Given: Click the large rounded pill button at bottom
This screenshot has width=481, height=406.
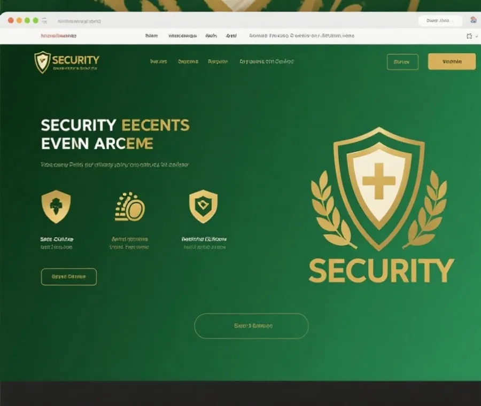Looking at the screenshot, I should 251,326.
